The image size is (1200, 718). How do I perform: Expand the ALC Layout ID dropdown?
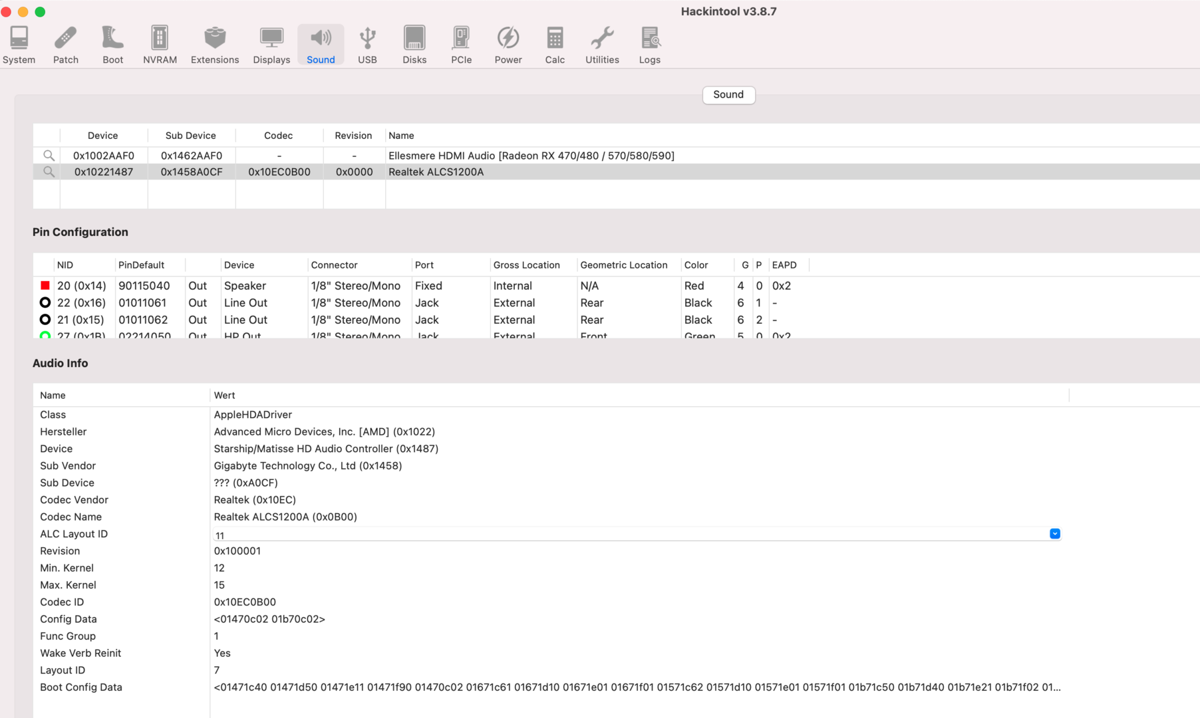pos(1054,534)
